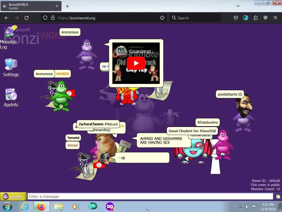
Task: Open the Windows Start menu
Action: (7, 206)
